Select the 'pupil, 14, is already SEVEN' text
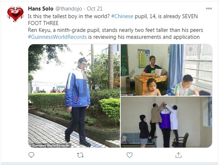 (166, 16)
